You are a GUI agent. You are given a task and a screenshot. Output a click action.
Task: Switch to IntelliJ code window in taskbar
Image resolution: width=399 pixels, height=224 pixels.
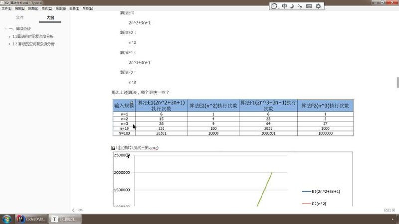(x=31, y=219)
